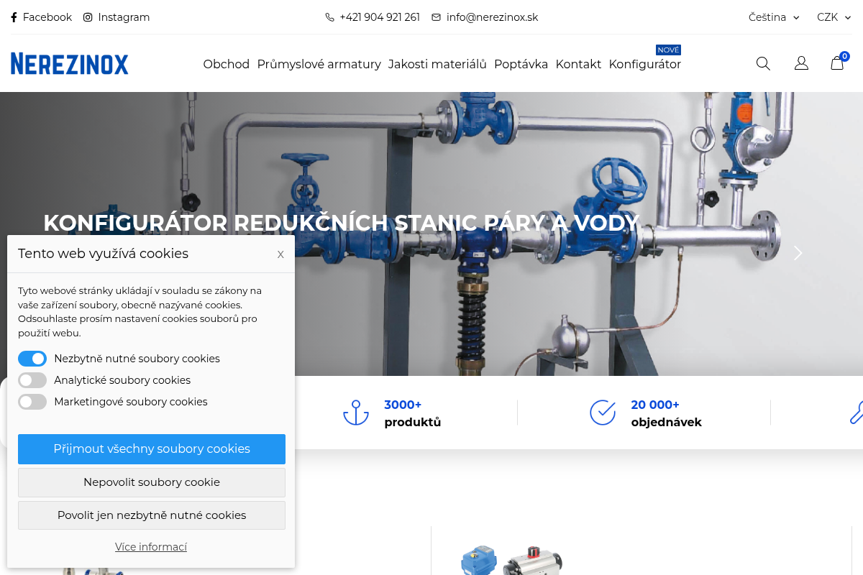
Task: Open the user account icon
Action: [x=801, y=64]
